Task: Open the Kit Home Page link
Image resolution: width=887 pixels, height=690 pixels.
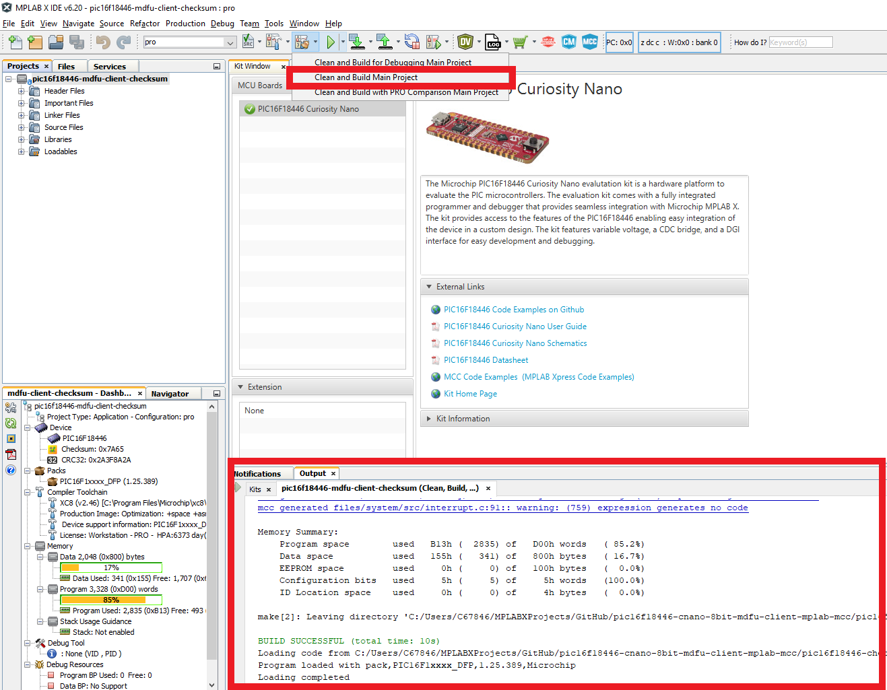Action: coord(470,394)
